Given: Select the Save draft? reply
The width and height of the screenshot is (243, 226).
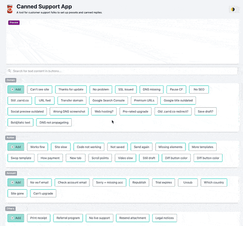Looking at the screenshot, I should coord(205,111).
